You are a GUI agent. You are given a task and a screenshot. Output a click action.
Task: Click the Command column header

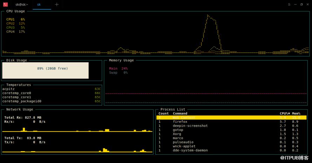(x=180, y=113)
